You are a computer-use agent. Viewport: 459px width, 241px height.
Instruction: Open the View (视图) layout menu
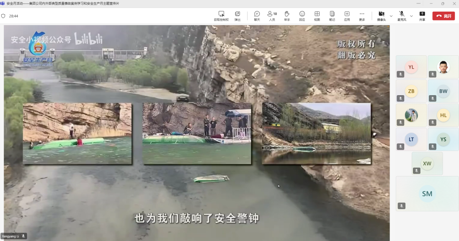(x=317, y=14)
